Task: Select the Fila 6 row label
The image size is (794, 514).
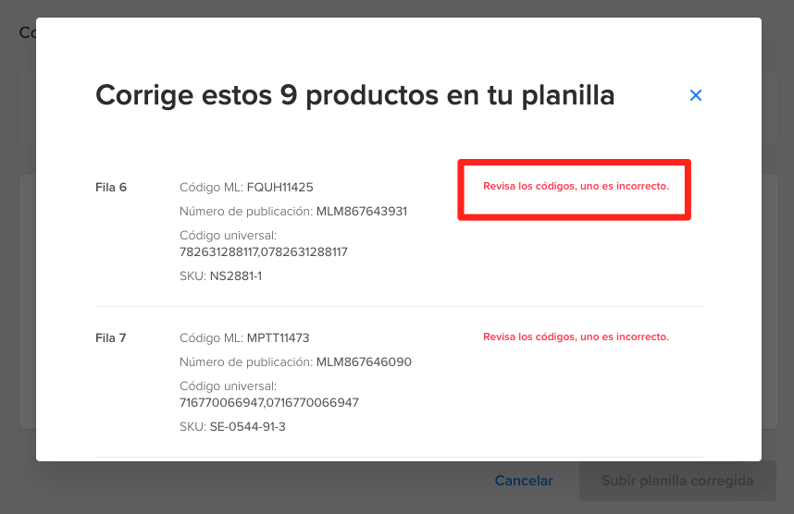Action: 111,187
